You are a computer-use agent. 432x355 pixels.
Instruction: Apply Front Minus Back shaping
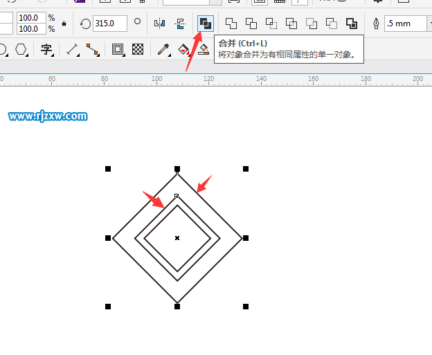point(312,24)
